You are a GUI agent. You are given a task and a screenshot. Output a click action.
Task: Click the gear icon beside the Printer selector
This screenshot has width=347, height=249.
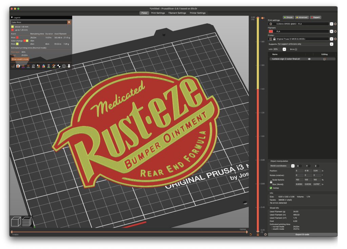click(x=335, y=39)
